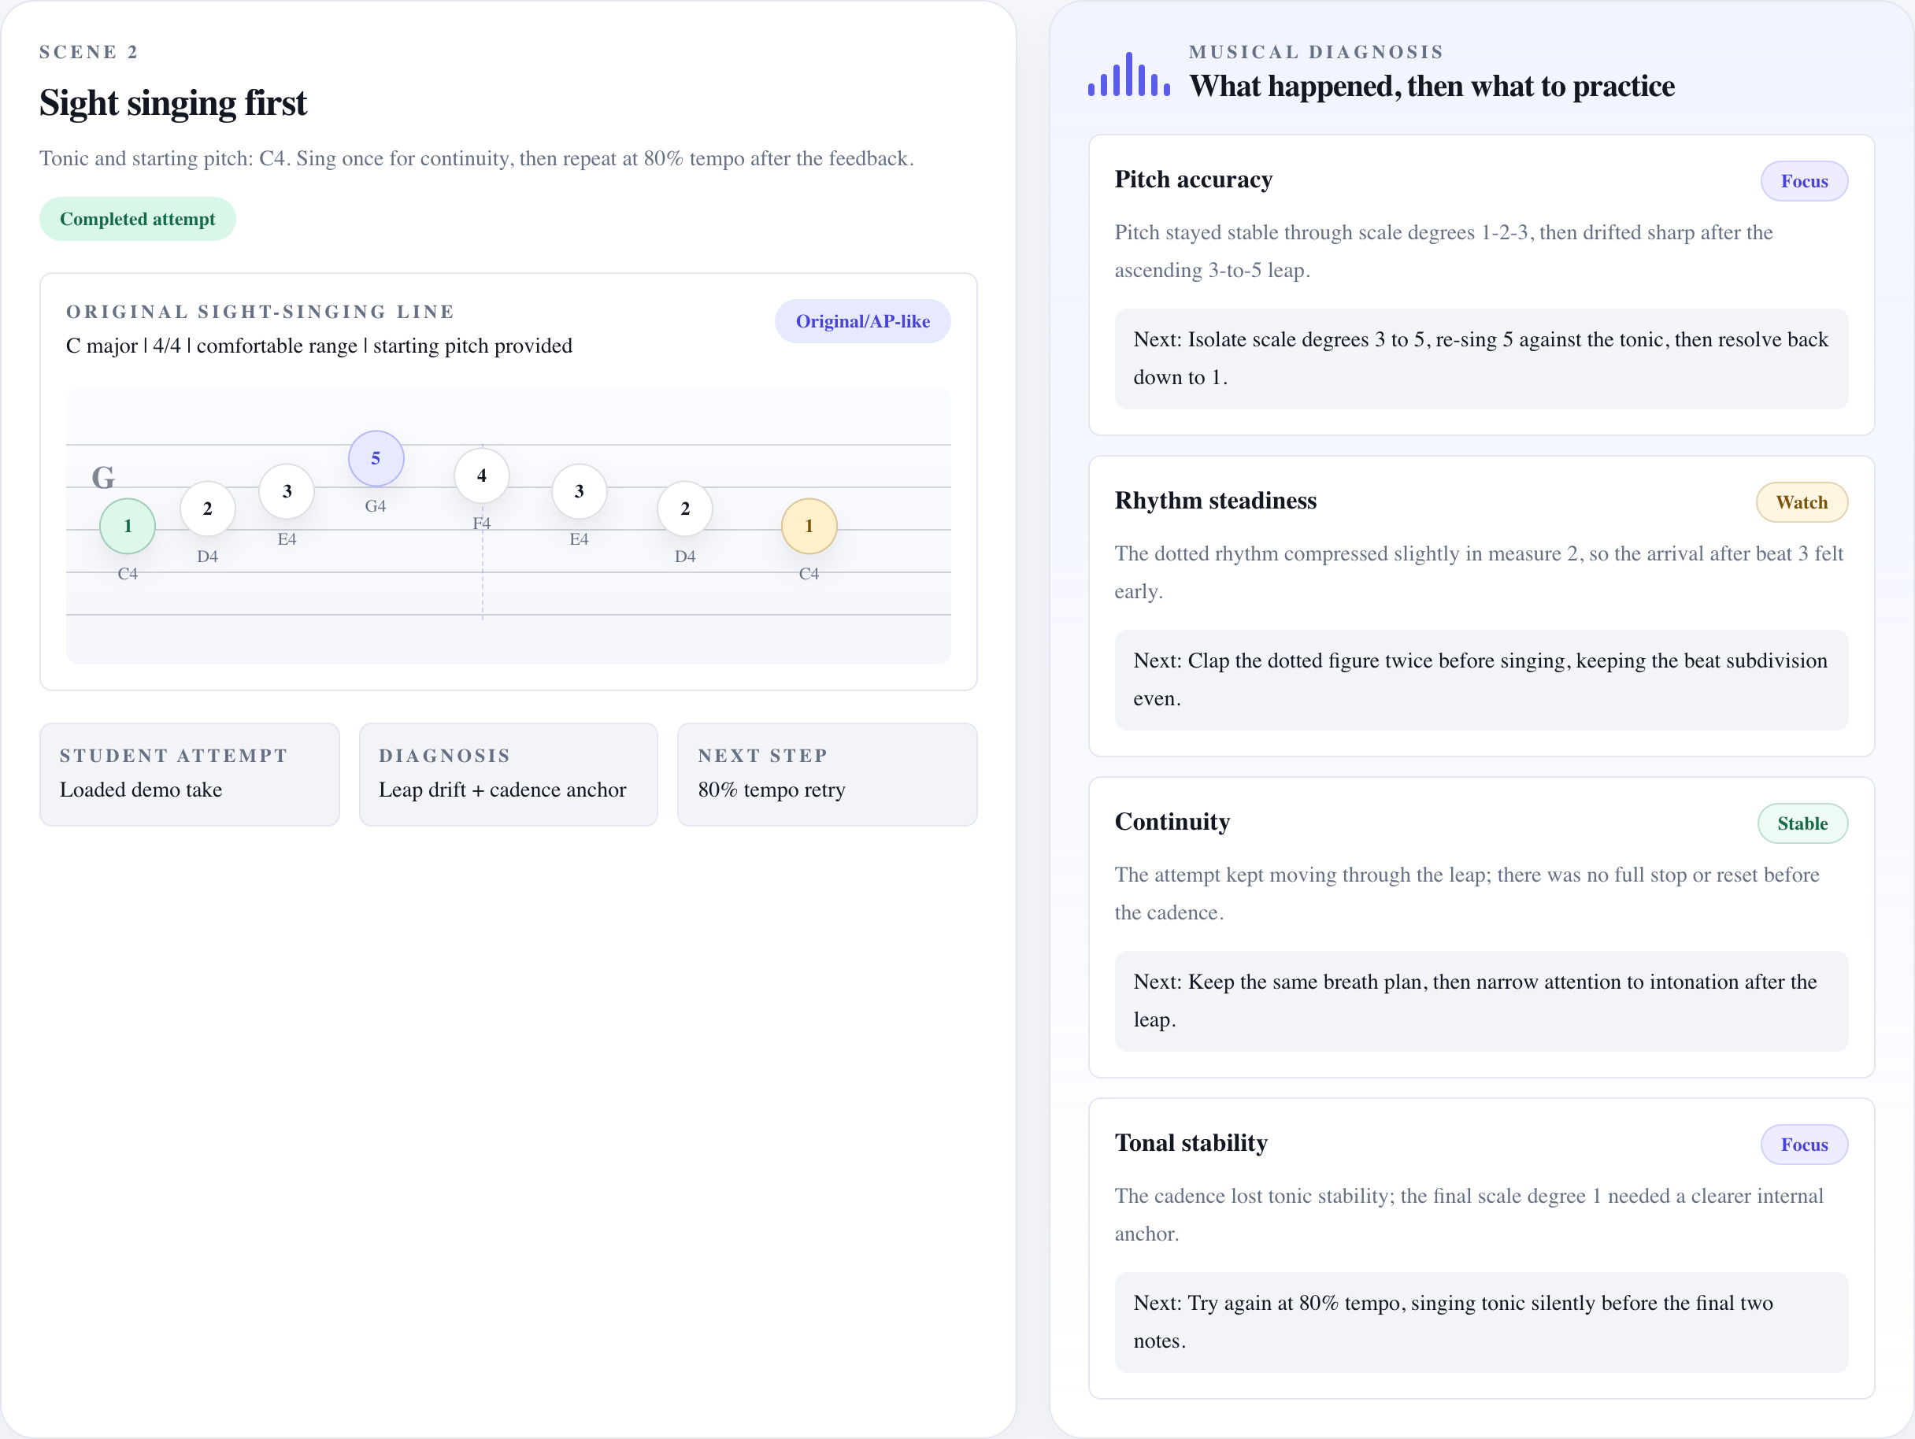The image size is (1915, 1439).
Task: Select the highlighted note 5 on G4
Action: (x=376, y=459)
